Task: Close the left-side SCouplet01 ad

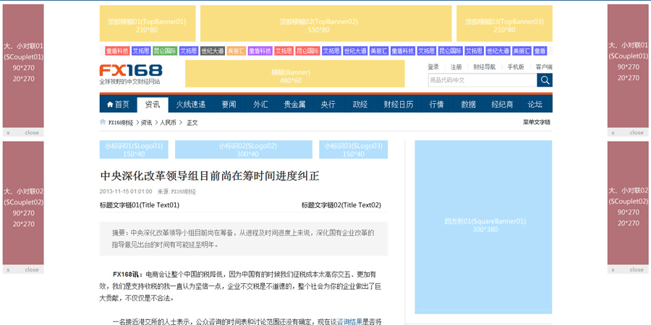Action: [x=32, y=132]
